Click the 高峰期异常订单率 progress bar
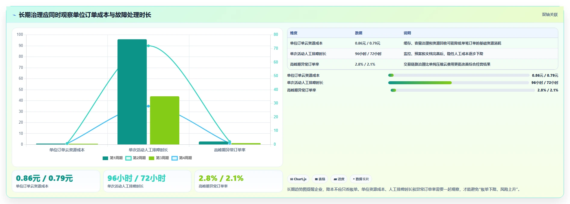Viewport: 570px width, 204px height. 463,90
